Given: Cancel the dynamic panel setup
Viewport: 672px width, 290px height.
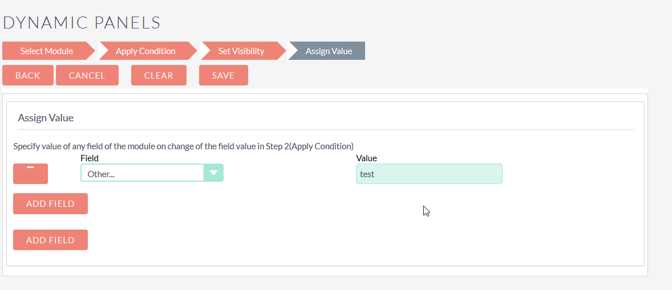Looking at the screenshot, I should tap(87, 75).
